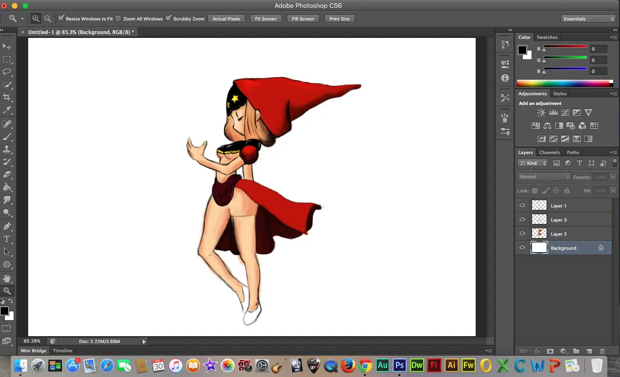Hide the Background layer eye icon
The width and height of the screenshot is (620, 377).
[522, 248]
